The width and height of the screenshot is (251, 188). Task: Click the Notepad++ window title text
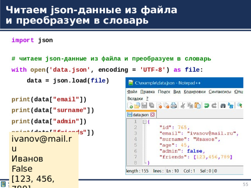[x=167, y=83]
